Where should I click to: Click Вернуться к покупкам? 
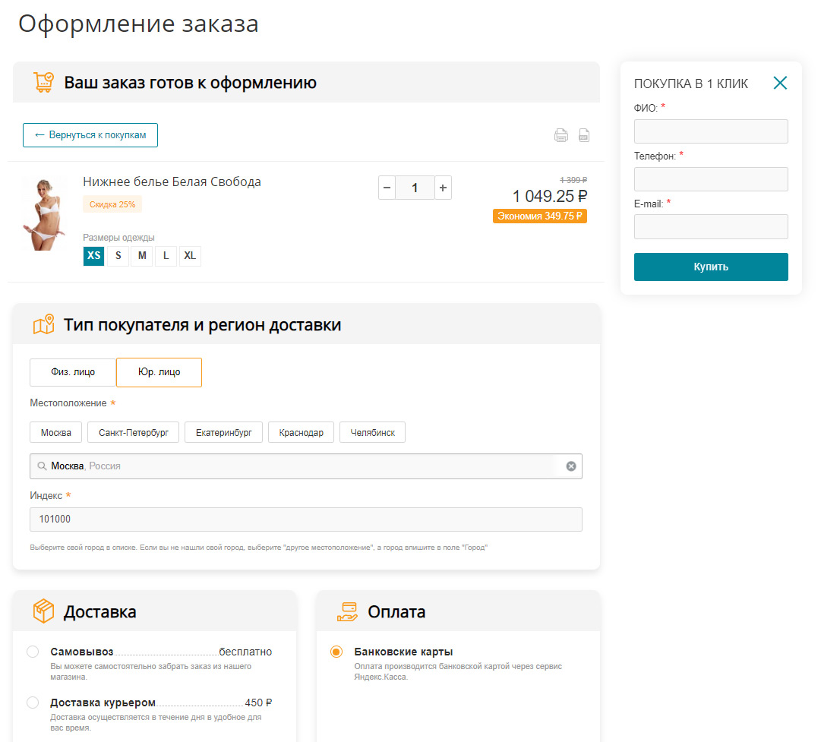point(90,134)
